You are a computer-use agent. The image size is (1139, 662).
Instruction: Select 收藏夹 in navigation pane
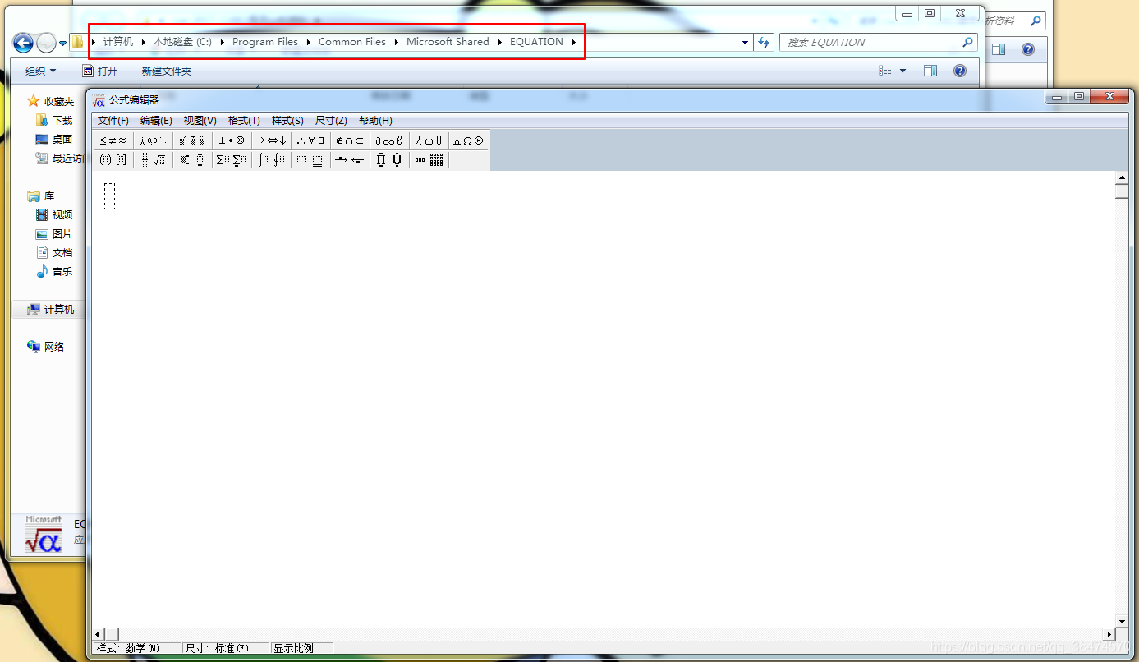point(51,101)
